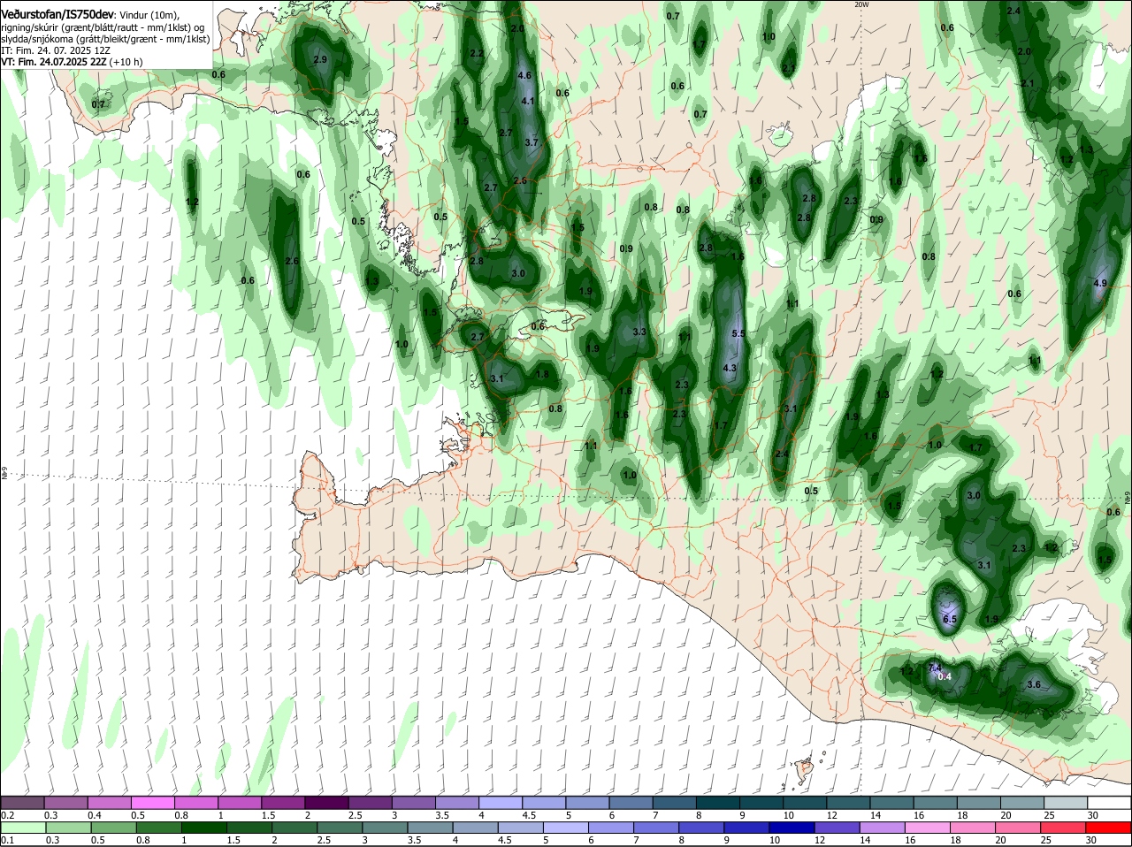This screenshot has width=1132, height=847.
Task: Select top legend swatch between 0.2 and 0.3
Action: click(x=24, y=803)
